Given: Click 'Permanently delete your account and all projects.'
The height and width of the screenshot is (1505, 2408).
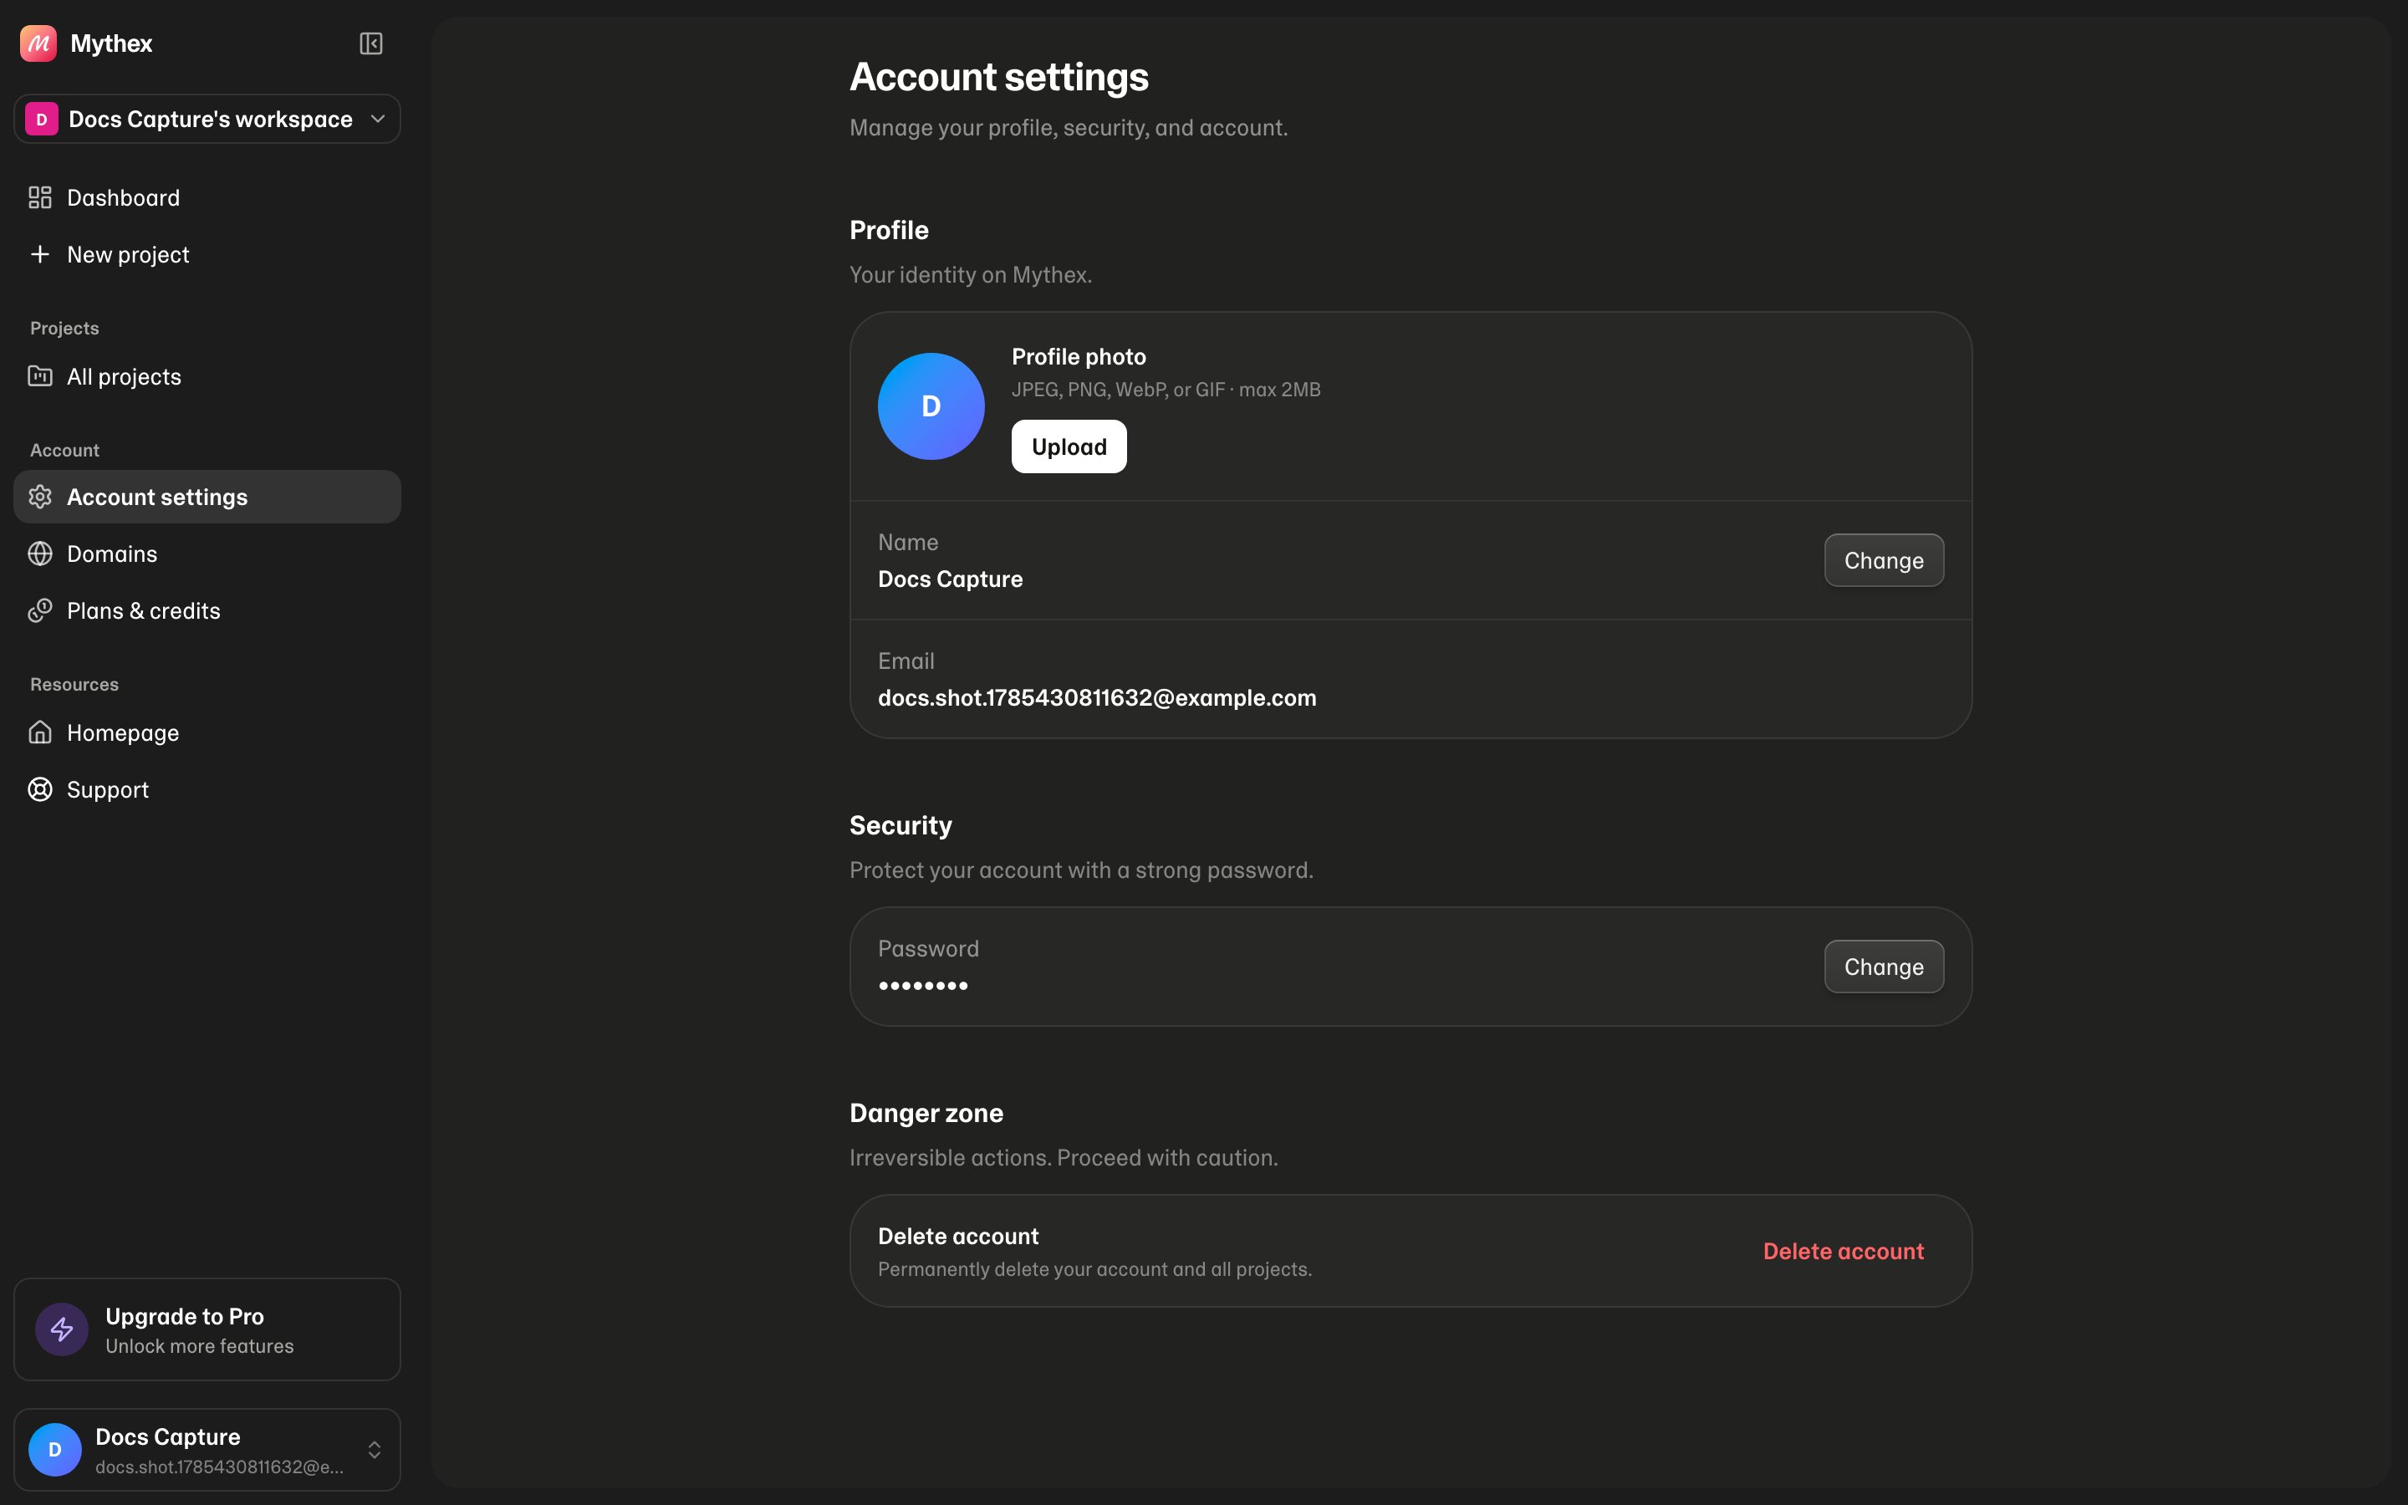Looking at the screenshot, I should [1094, 1269].
